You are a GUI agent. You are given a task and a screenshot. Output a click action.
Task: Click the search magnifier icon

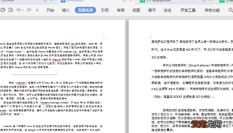(x=230, y=10)
